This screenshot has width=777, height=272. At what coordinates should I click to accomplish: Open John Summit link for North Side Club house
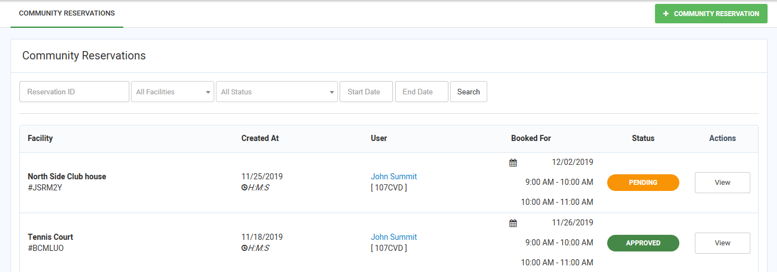coord(393,177)
